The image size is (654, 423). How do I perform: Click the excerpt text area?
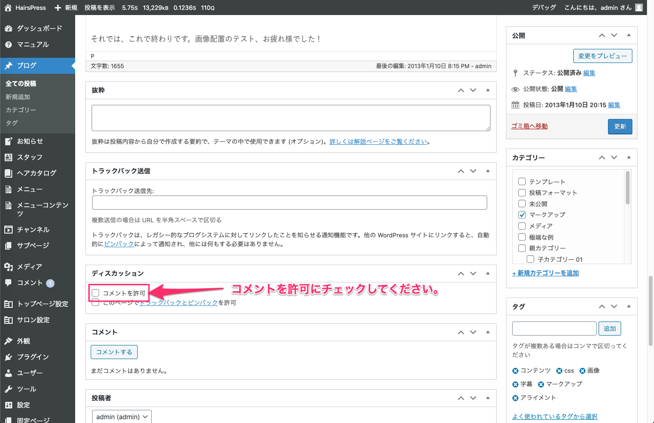click(291, 118)
